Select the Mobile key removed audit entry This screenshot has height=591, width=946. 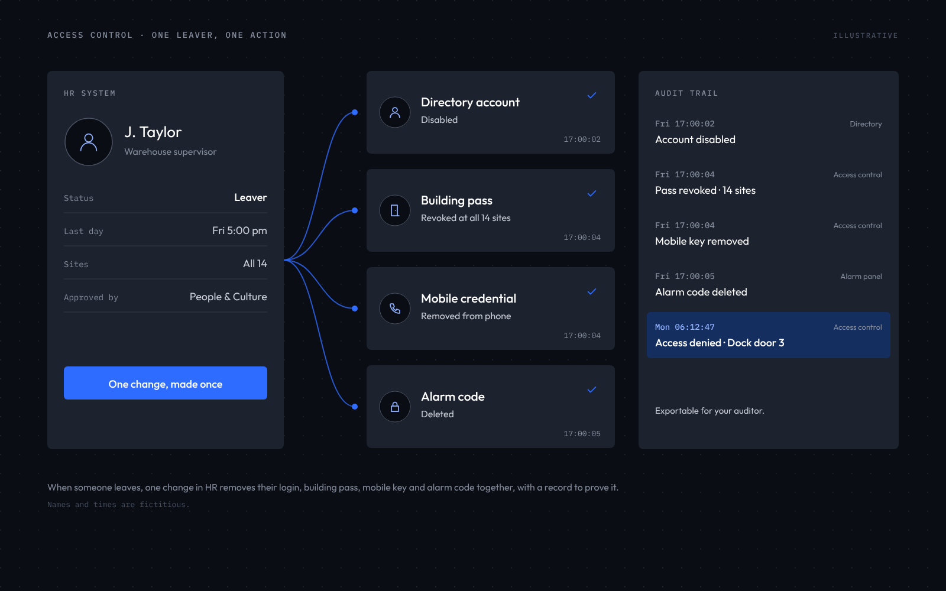769,233
